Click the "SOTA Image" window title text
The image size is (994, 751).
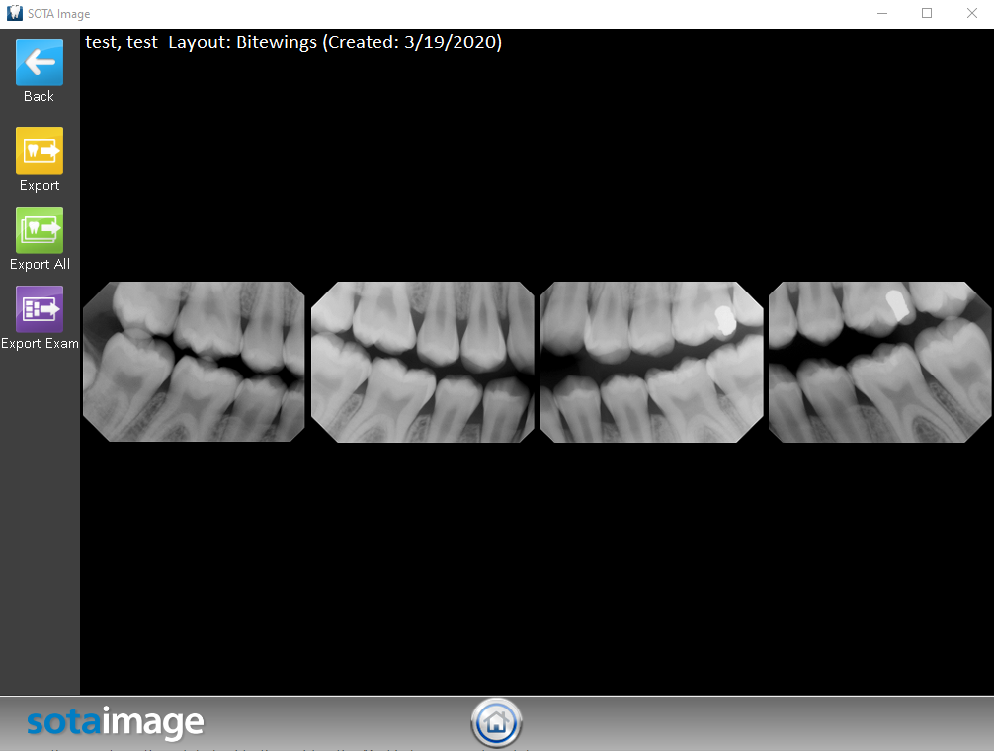pyautogui.click(x=58, y=14)
